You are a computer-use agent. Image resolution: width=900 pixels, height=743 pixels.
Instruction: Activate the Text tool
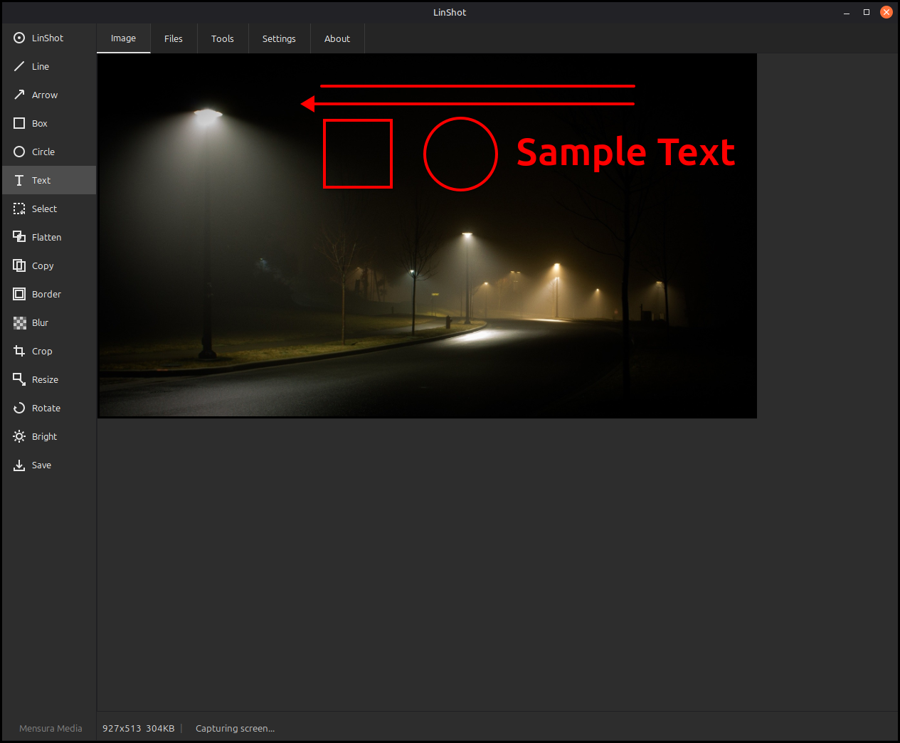pyautogui.click(x=49, y=180)
